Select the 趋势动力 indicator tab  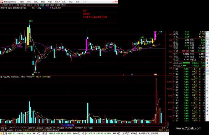[x=32, y=128]
